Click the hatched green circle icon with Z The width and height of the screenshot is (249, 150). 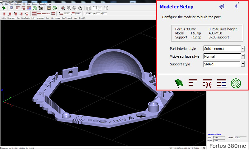pyautogui.click(x=55, y=8)
